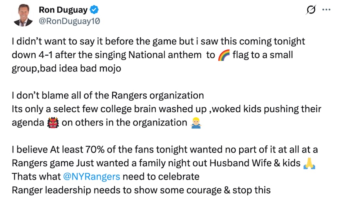Follow the @NYRangers mention link

coord(92,177)
